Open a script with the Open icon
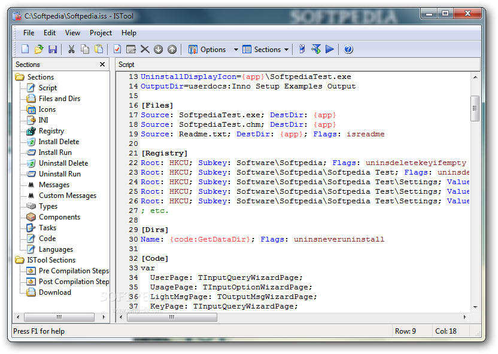This screenshot has height=354, width=498. pos(39,49)
